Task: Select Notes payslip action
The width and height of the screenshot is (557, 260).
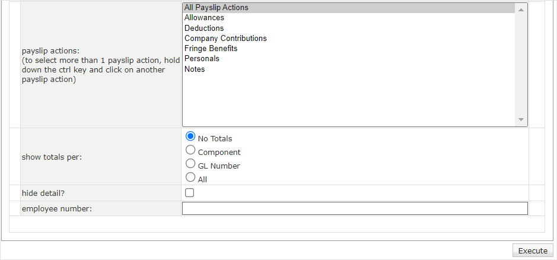Action: [x=195, y=69]
